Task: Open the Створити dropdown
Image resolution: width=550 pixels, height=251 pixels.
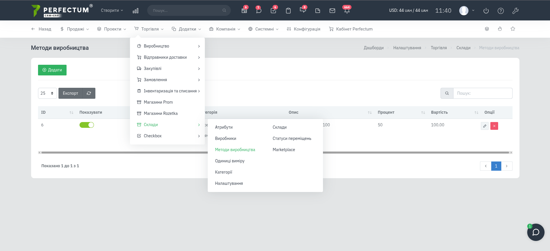Action: (x=112, y=10)
